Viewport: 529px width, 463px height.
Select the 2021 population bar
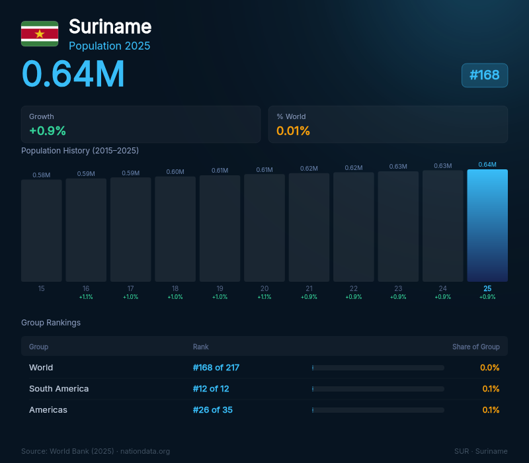pos(309,228)
